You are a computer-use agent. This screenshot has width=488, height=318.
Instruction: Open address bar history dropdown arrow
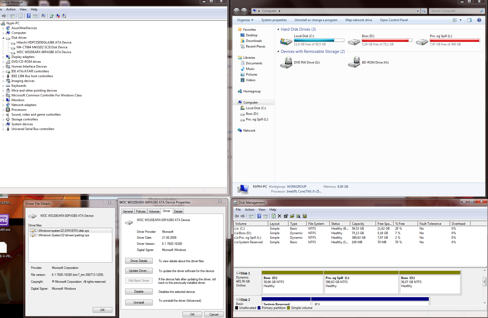point(418,11)
